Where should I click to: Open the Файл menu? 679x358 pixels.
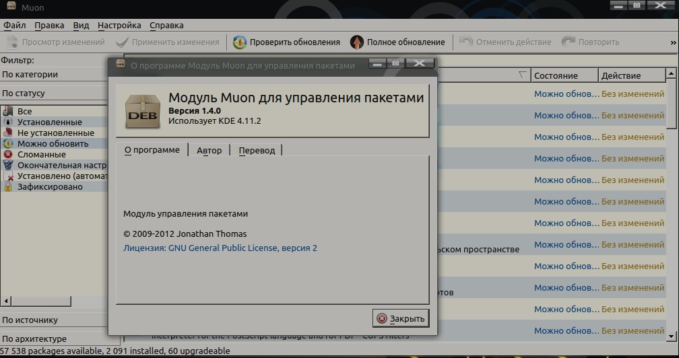15,25
